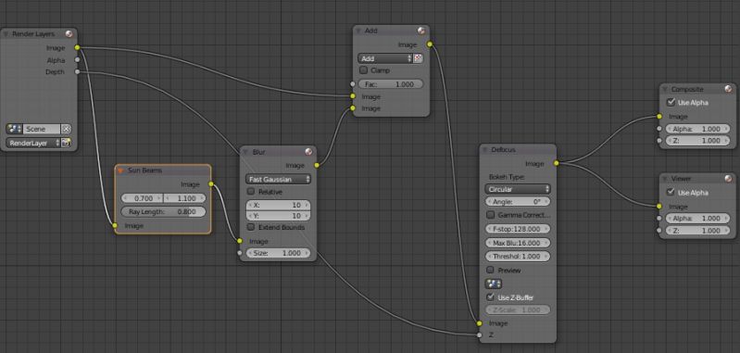
Task: Collapse the Blur node
Action: pyautogui.click(x=245, y=152)
